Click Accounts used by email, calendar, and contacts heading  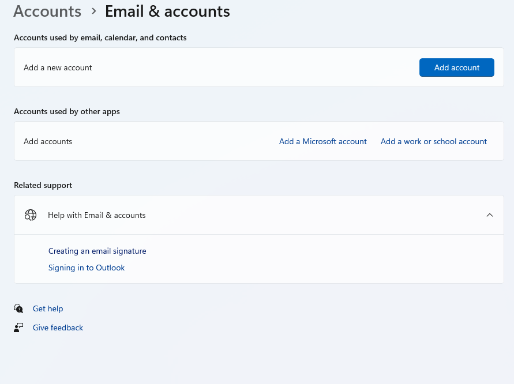[x=100, y=37]
